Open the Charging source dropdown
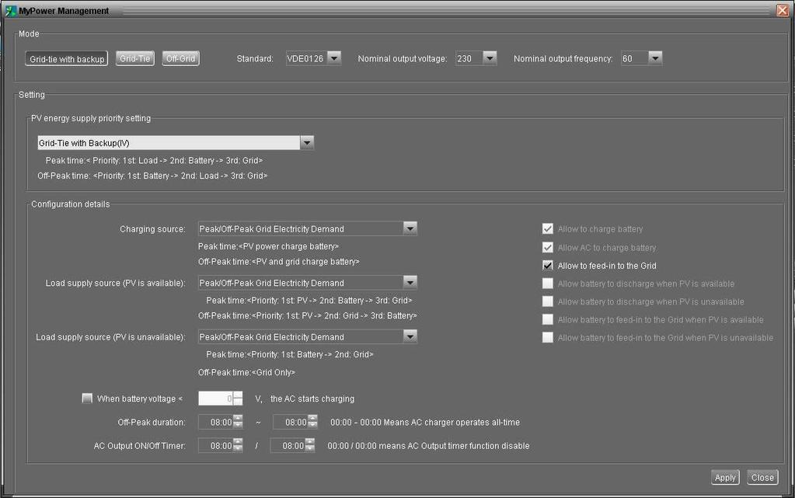The image size is (795, 498). (x=410, y=228)
